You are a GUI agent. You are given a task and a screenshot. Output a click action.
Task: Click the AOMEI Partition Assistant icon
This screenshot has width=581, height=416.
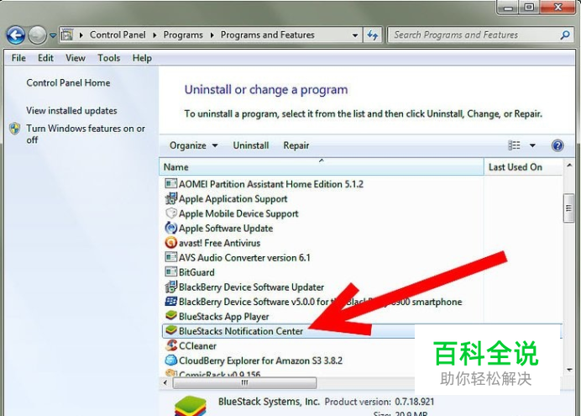pyautogui.click(x=170, y=183)
